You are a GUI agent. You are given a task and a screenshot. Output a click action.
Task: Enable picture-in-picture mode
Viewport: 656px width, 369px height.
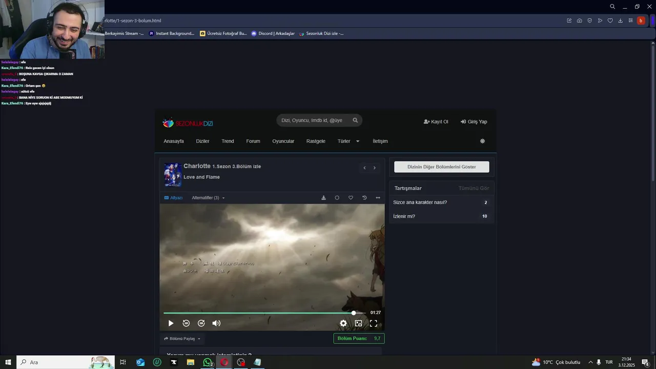click(x=358, y=323)
